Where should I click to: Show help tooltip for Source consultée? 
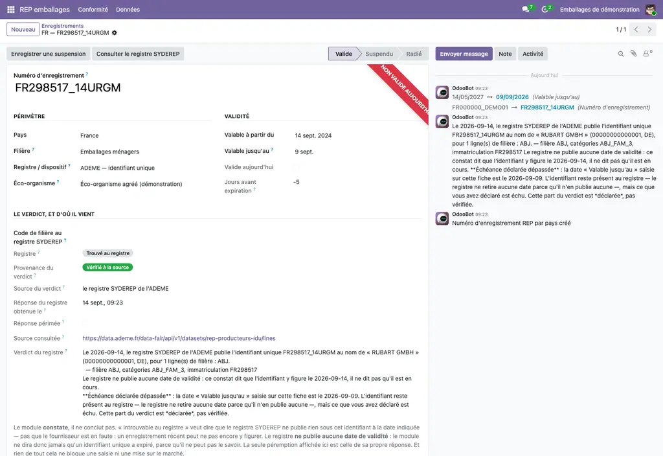pos(63,337)
